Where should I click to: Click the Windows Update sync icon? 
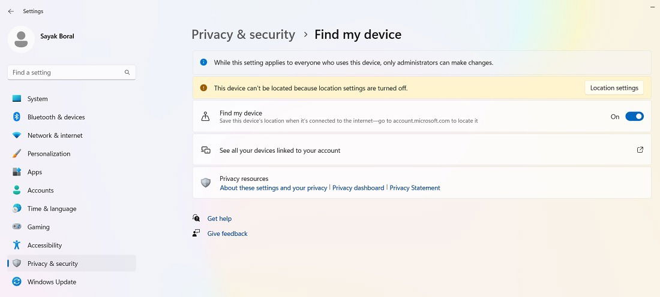tap(17, 282)
